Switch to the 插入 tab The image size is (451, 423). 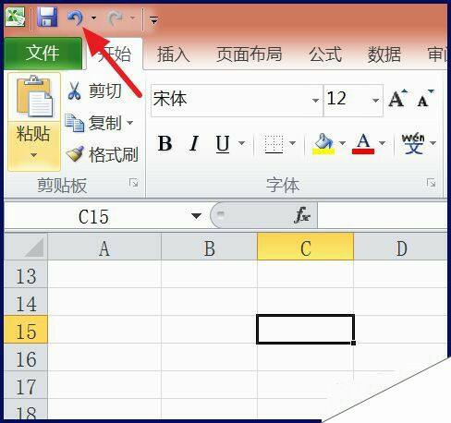click(x=173, y=54)
